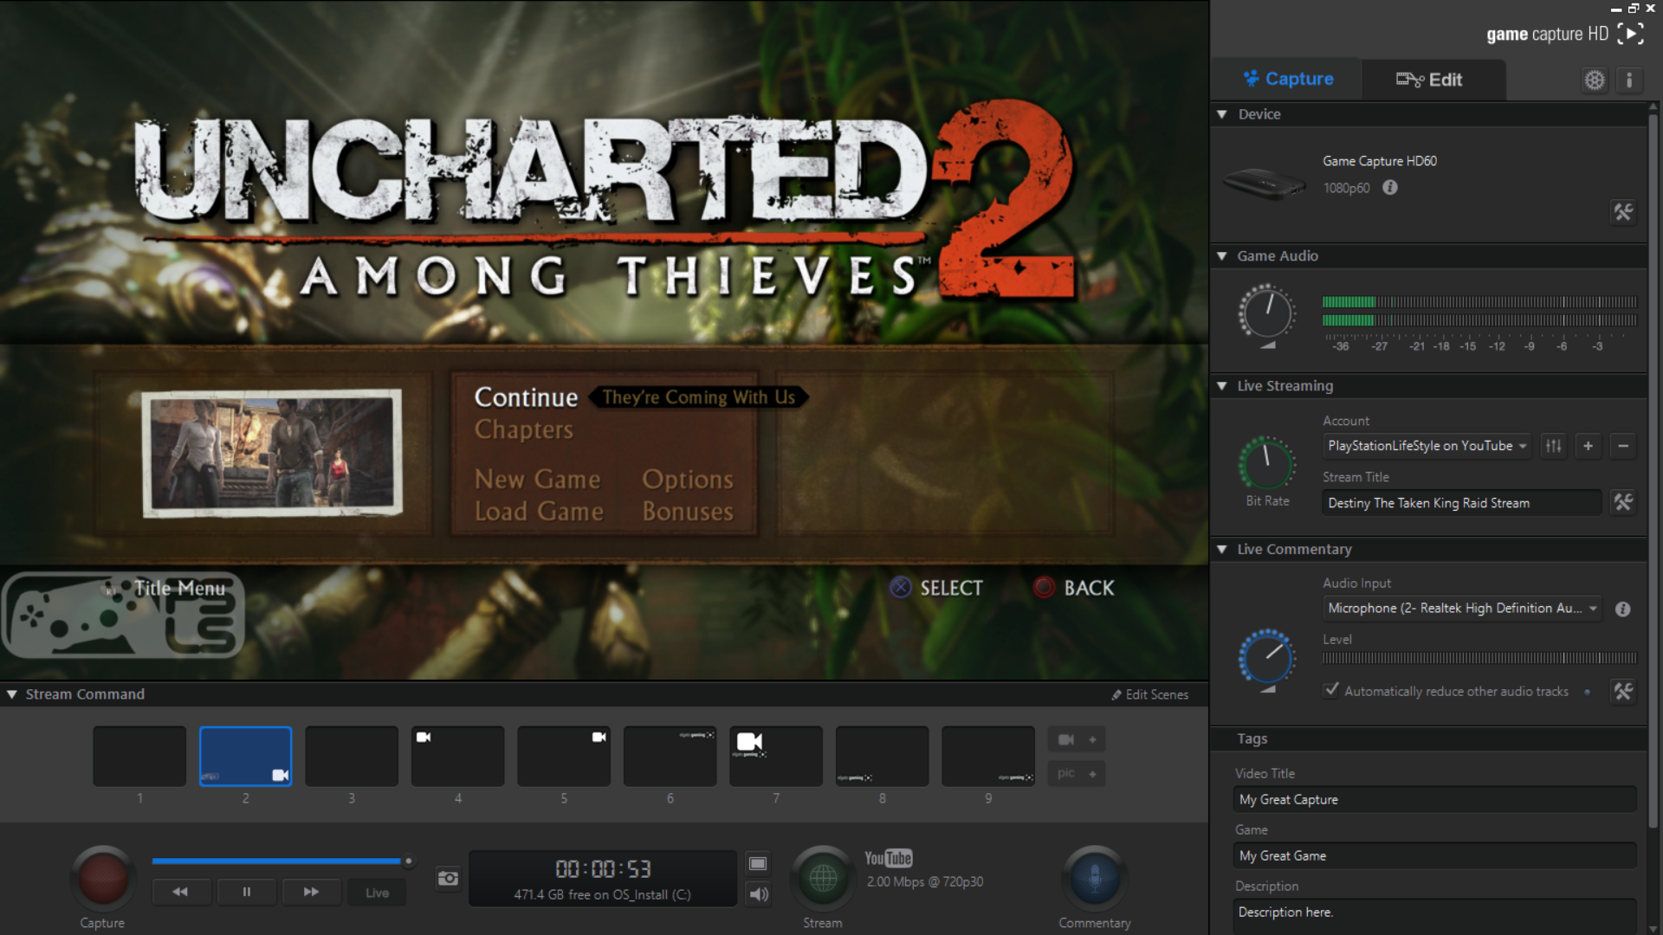Open device settings tools icon
The height and width of the screenshot is (935, 1663).
click(1622, 212)
